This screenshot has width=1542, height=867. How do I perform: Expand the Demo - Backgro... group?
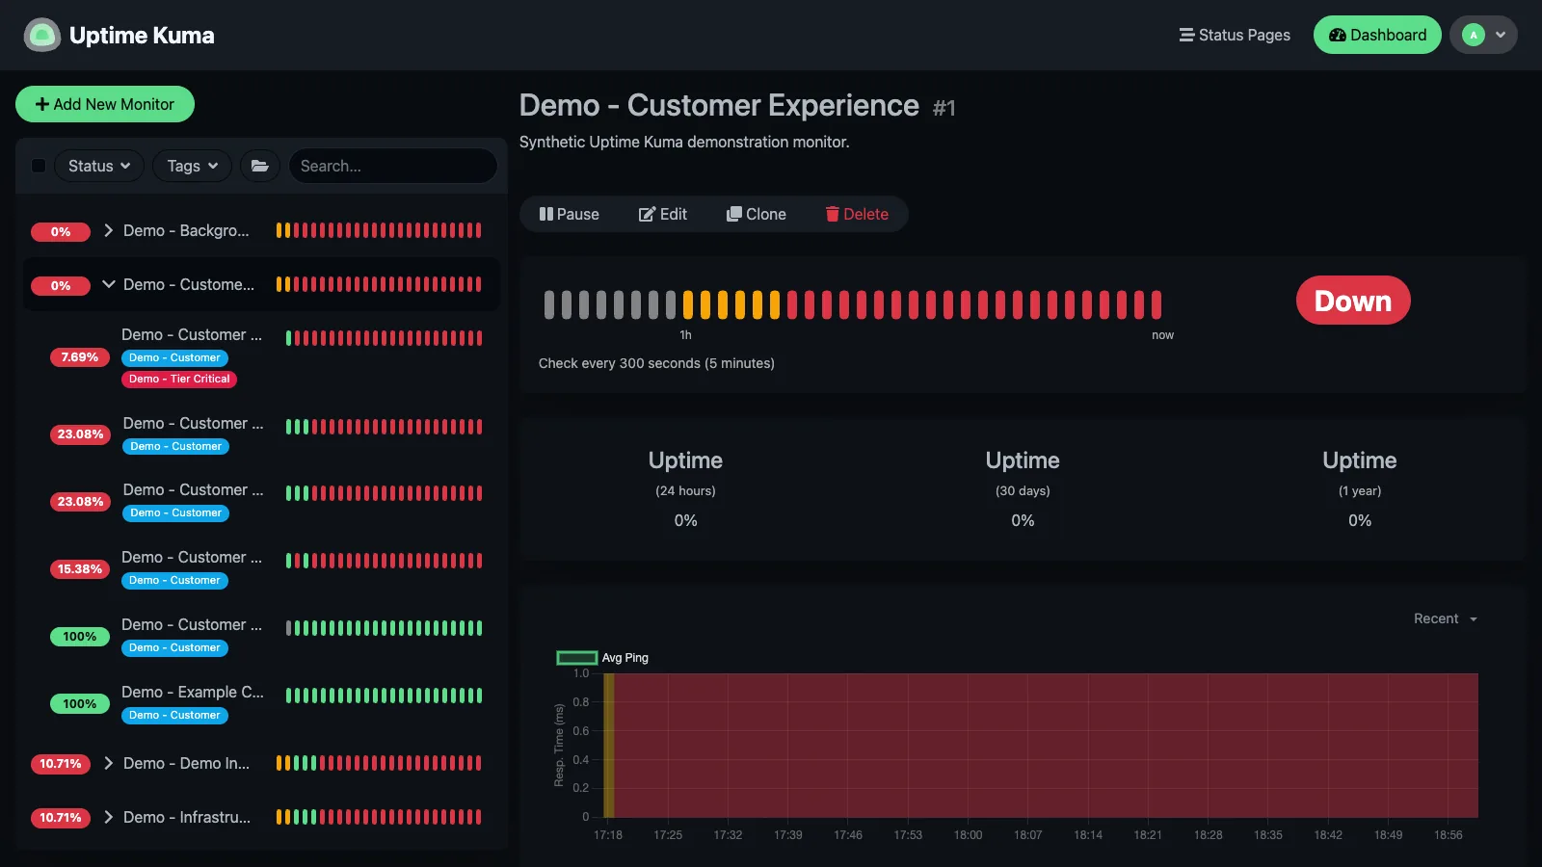click(108, 230)
